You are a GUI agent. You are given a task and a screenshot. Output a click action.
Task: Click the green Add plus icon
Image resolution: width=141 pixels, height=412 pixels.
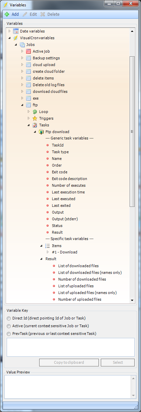[7, 14]
